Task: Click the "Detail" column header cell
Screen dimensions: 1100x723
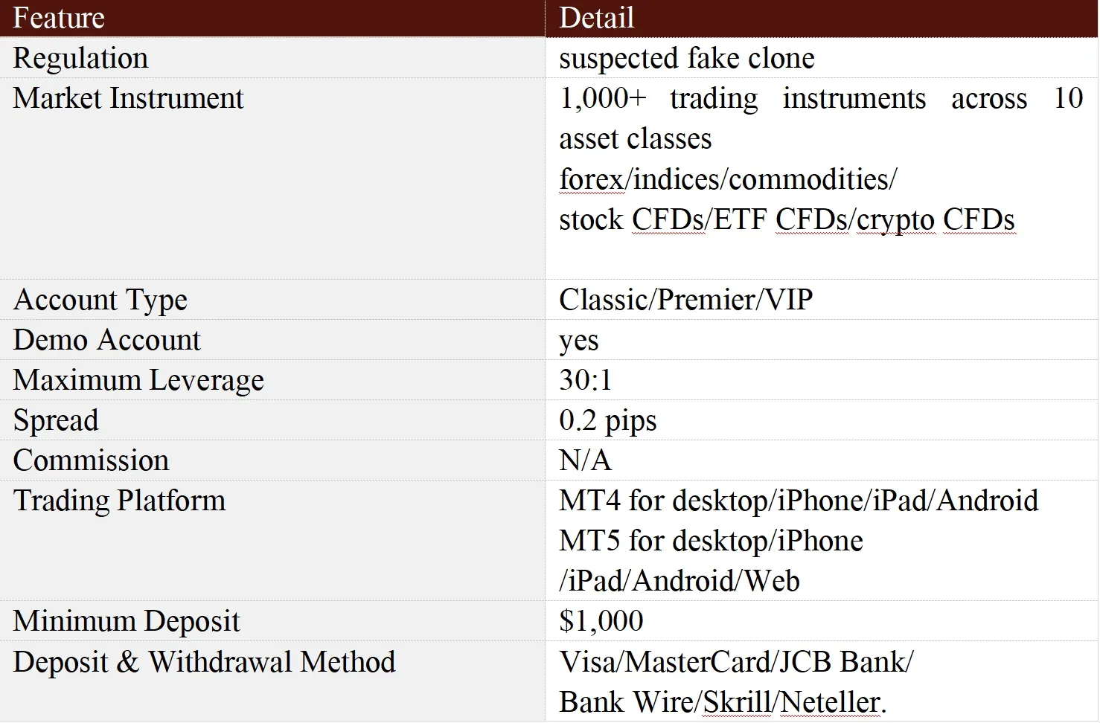Action: pyautogui.click(x=596, y=18)
